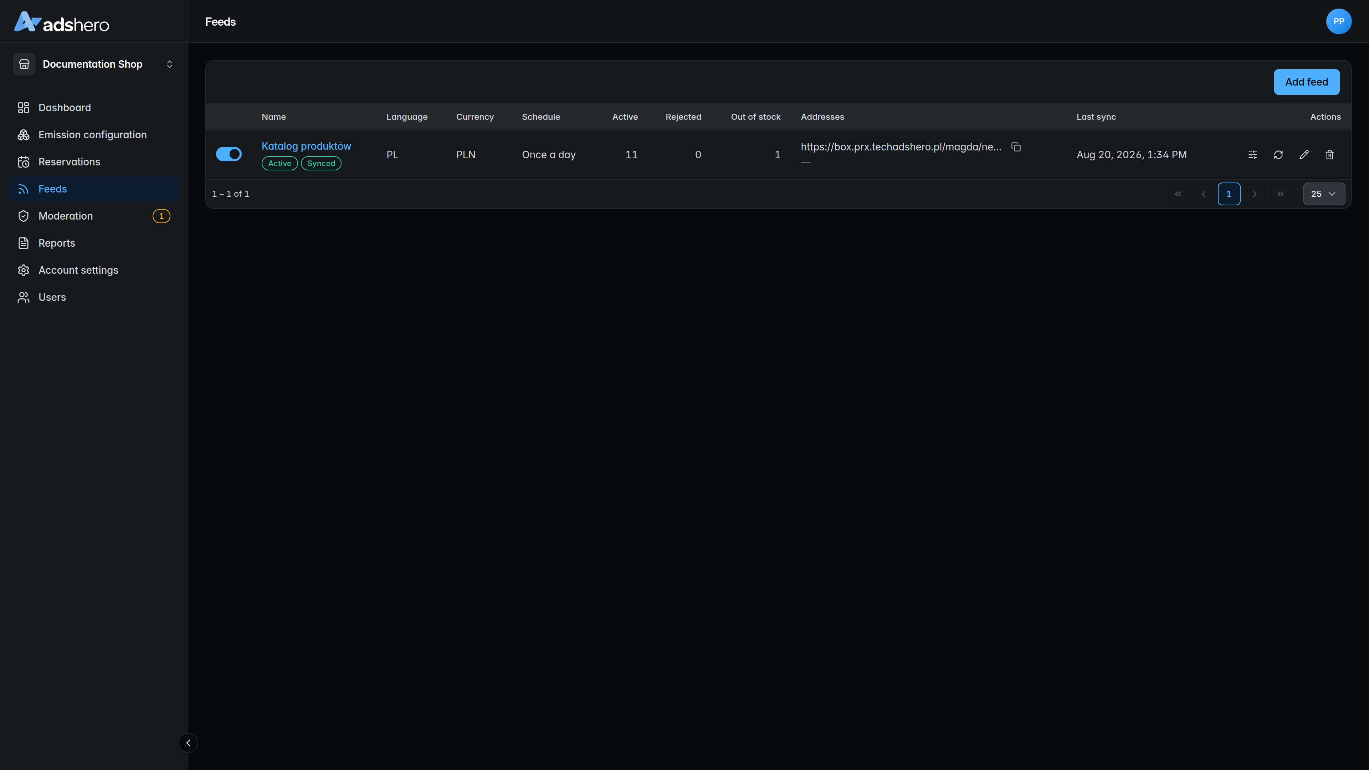
Task: Edit the feed with the pencil icon
Action: click(1304, 155)
